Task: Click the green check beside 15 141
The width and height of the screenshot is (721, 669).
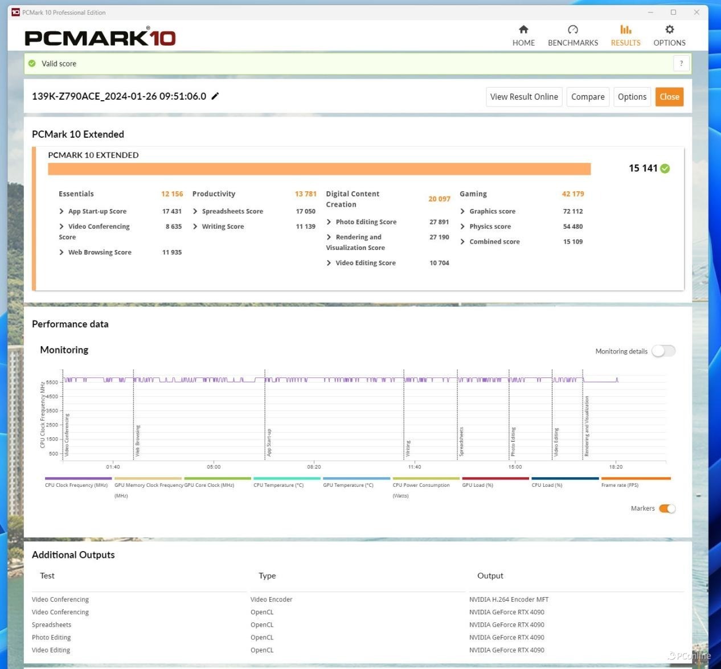Action: [665, 168]
